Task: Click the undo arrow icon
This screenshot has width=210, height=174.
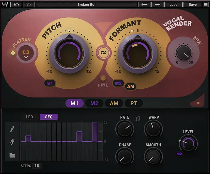Action: click(16, 4)
